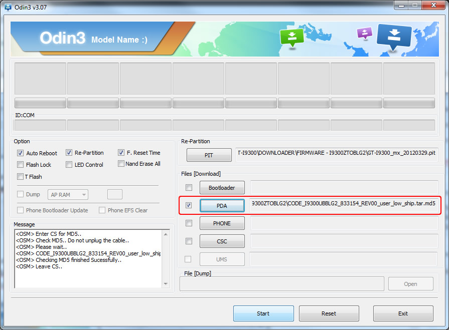Enable Nand Erase All option
The width and height of the screenshot is (449, 330).
pos(121,164)
